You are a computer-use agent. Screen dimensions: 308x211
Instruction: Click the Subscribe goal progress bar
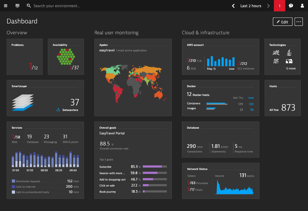pyautogui.click(x=155, y=167)
